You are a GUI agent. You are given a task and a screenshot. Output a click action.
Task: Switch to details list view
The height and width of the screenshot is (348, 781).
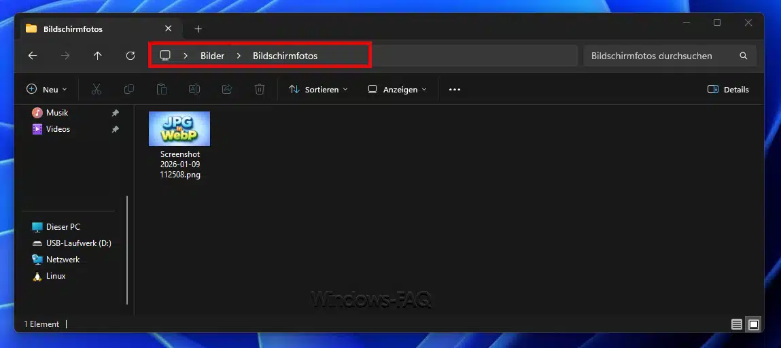(x=737, y=324)
